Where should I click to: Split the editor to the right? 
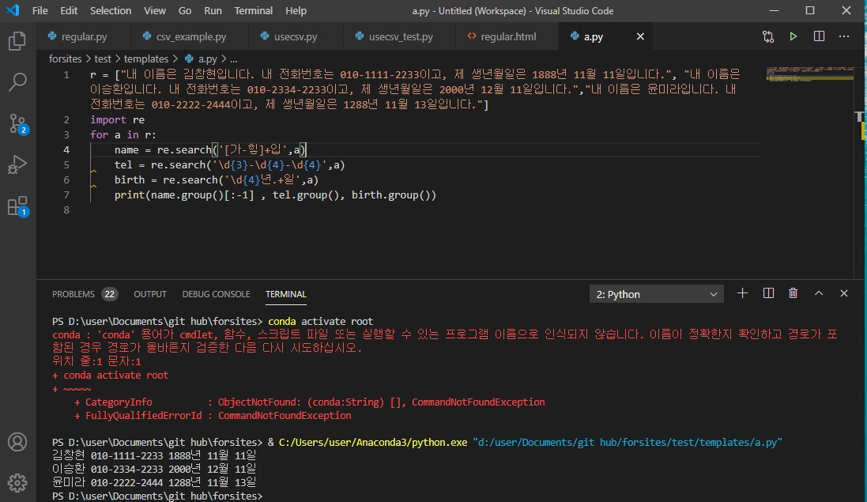point(819,36)
